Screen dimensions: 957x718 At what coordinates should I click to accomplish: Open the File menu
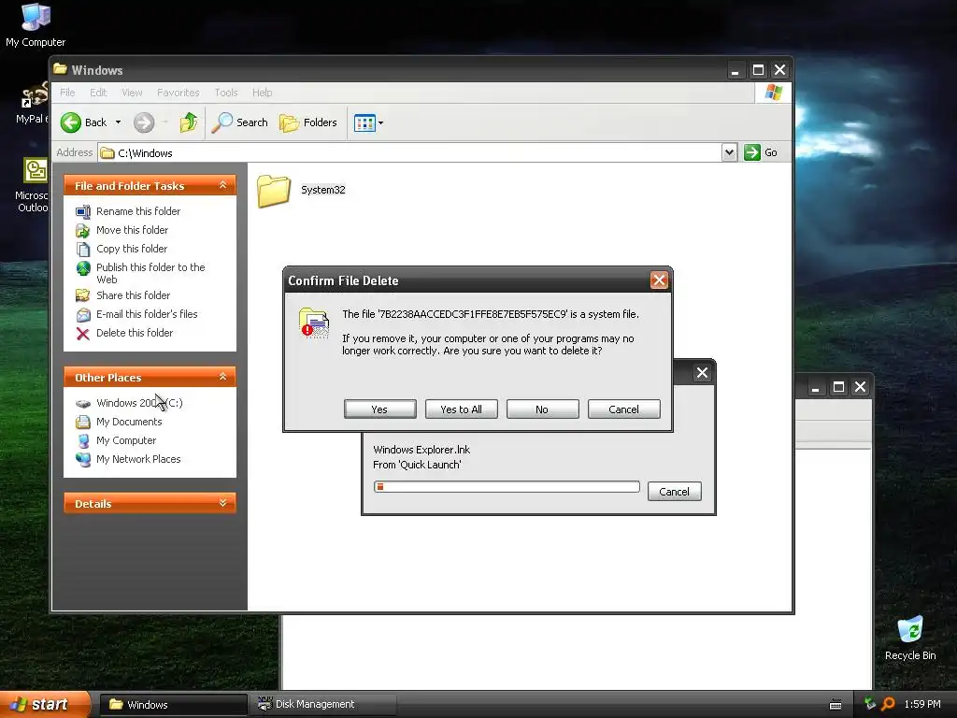(67, 93)
